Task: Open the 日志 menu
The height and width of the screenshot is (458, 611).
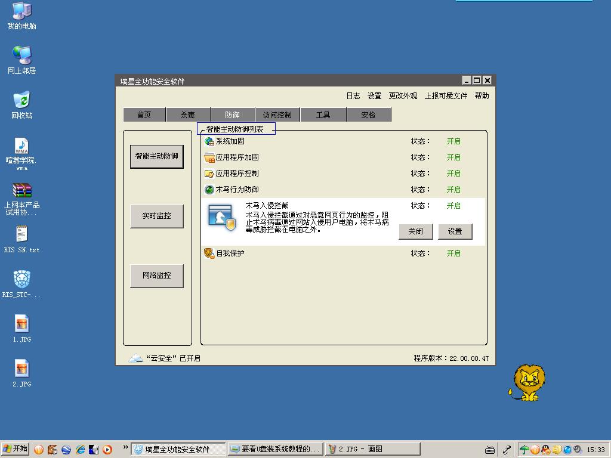Action: click(x=353, y=96)
